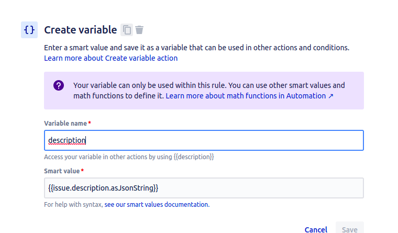Focus the Smart value input field
The height and width of the screenshot is (233, 398).
point(204,188)
